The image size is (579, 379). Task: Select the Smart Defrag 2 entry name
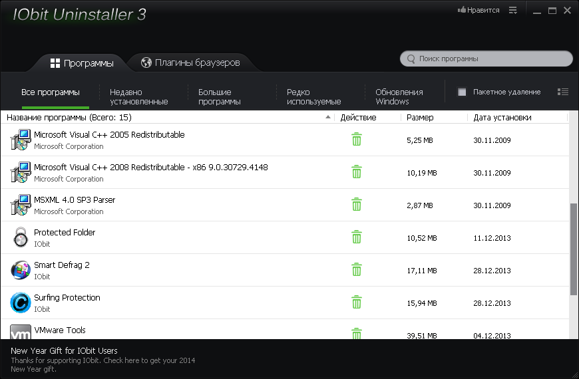(x=62, y=265)
